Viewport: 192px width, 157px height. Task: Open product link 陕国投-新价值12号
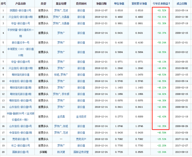[21, 10]
